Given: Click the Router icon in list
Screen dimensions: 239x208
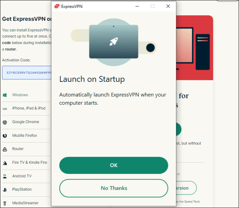Looking at the screenshot, I should 5,149.
